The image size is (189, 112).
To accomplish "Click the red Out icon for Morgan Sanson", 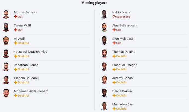I will click(x=16, y=17).
